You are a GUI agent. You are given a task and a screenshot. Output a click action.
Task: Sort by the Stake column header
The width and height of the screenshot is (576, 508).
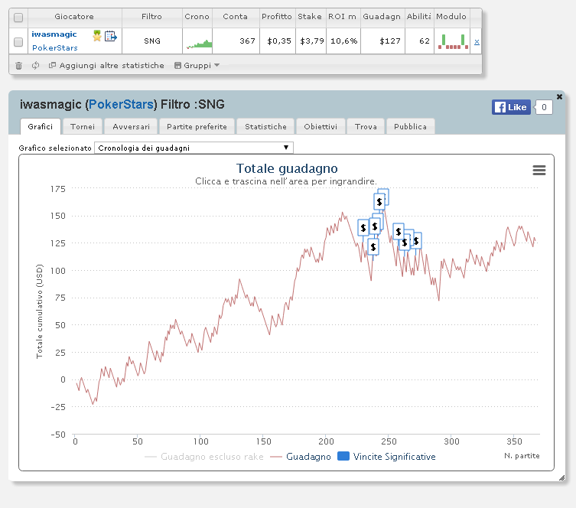(x=310, y=17)
